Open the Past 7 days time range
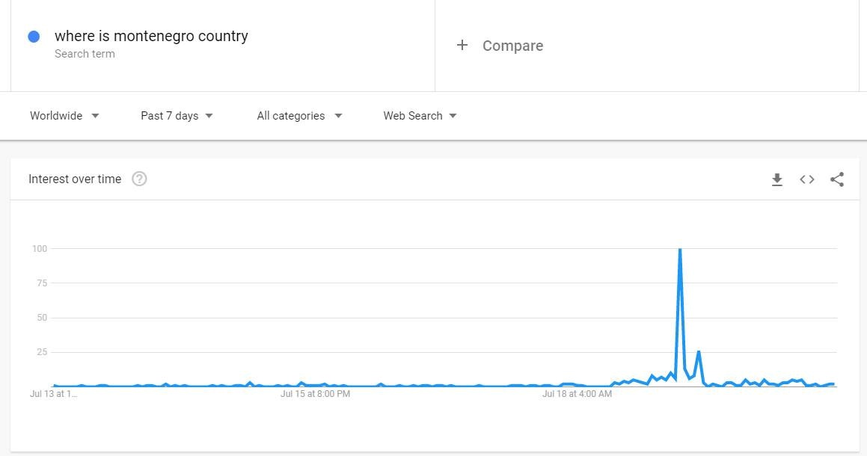This screenshot has height=456, width=867. [177, 116]
